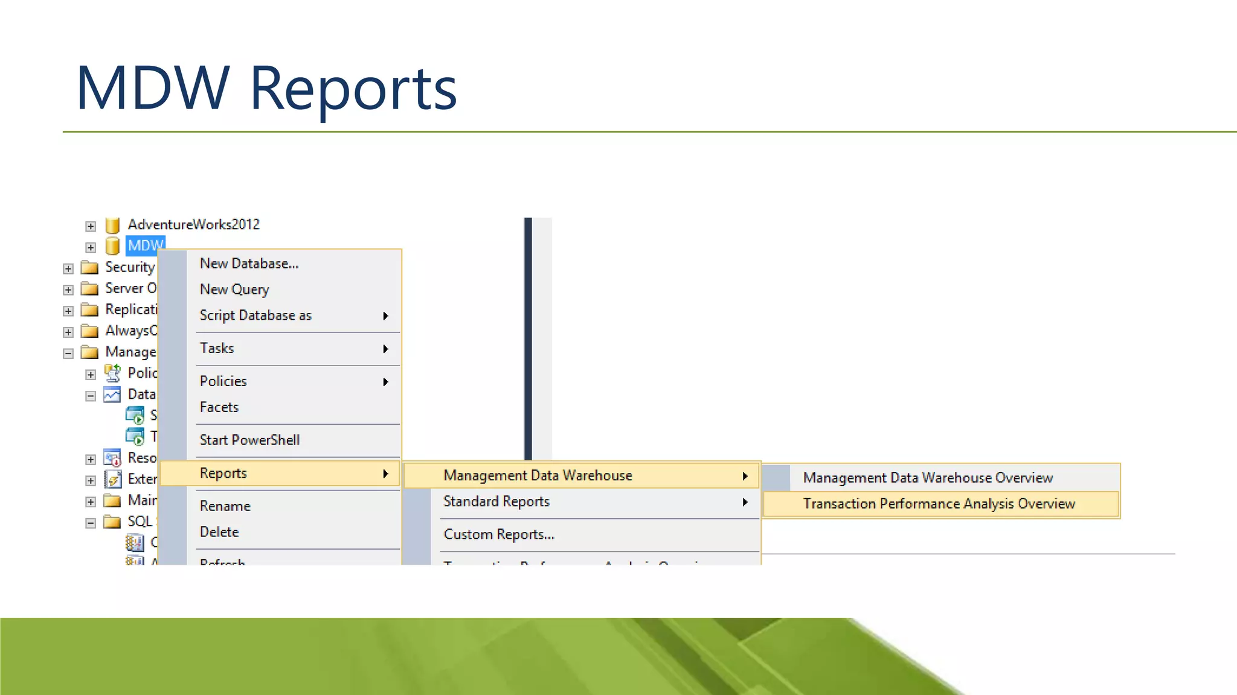This screenshot has height=695, width=1237.
Task: Expand the Security folder node
Action: pos(68,268)
